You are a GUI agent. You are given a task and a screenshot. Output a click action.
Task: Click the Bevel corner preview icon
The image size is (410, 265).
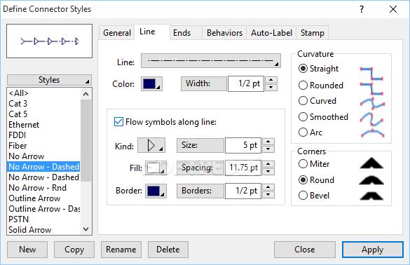click(371, 196)
